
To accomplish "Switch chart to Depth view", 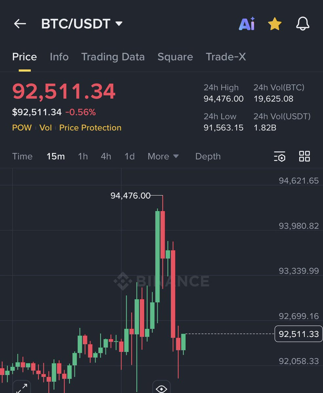I will pyautogui.click(x=208, y=156).
